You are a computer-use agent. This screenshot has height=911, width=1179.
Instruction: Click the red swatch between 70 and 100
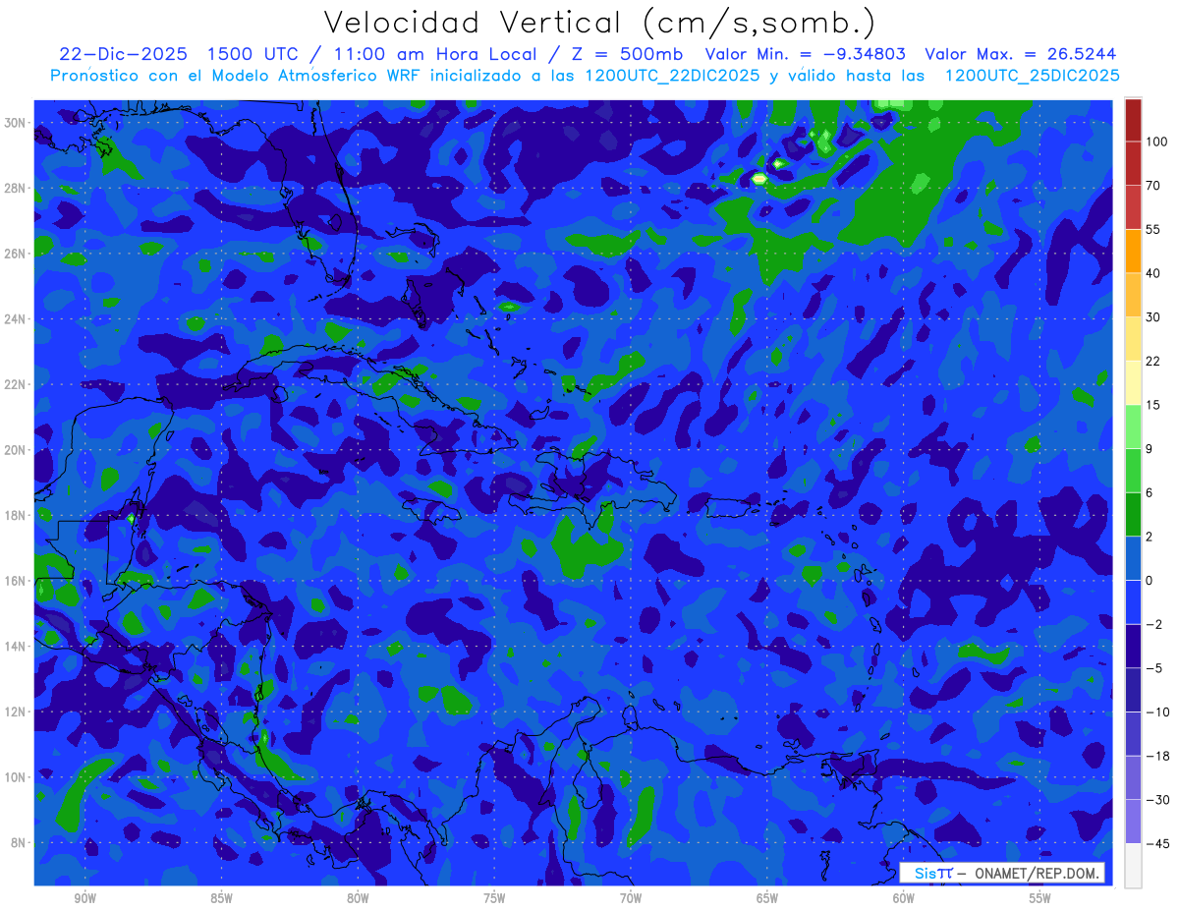coord(1133,163)
